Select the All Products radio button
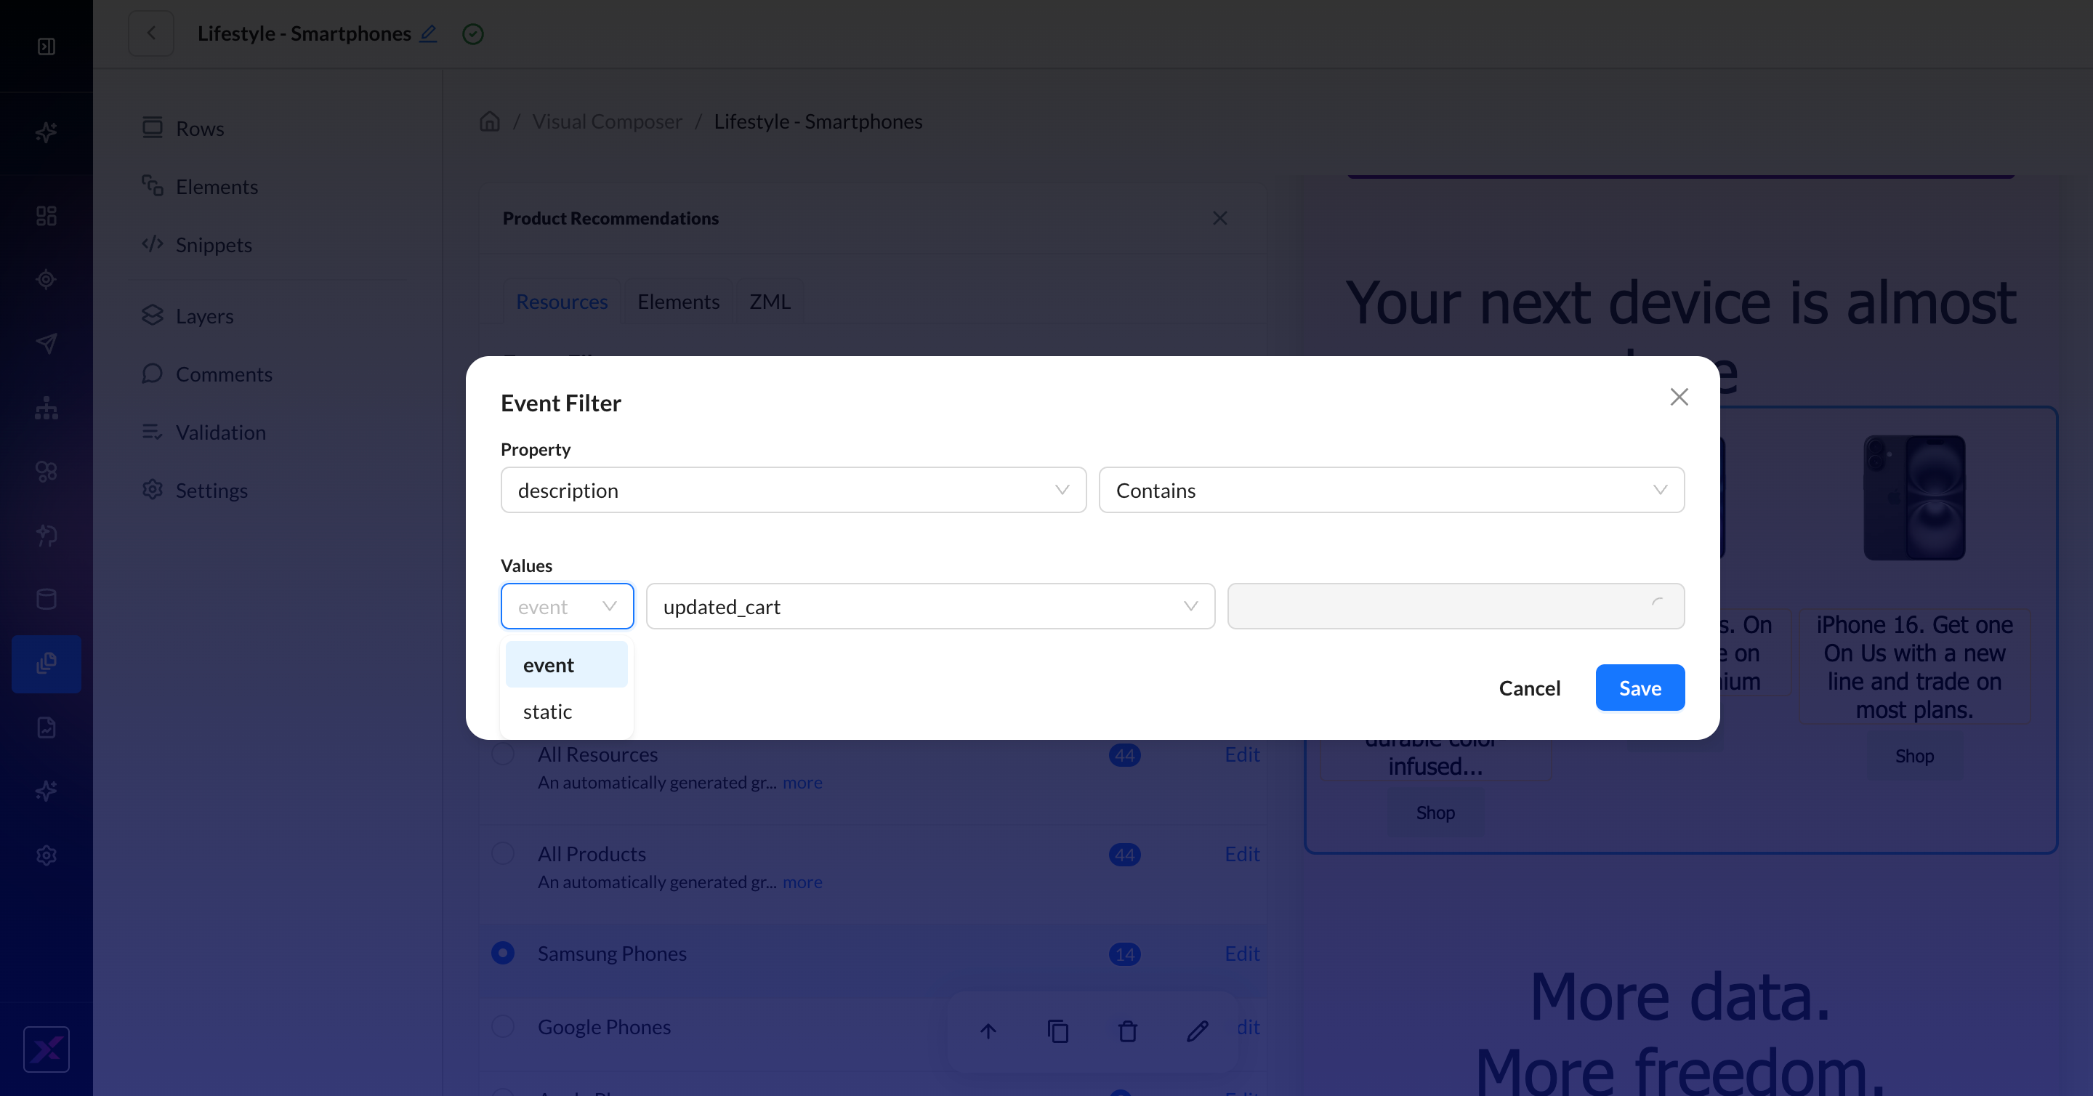This screenshot has height=1096, width=2093. point(503,853)
